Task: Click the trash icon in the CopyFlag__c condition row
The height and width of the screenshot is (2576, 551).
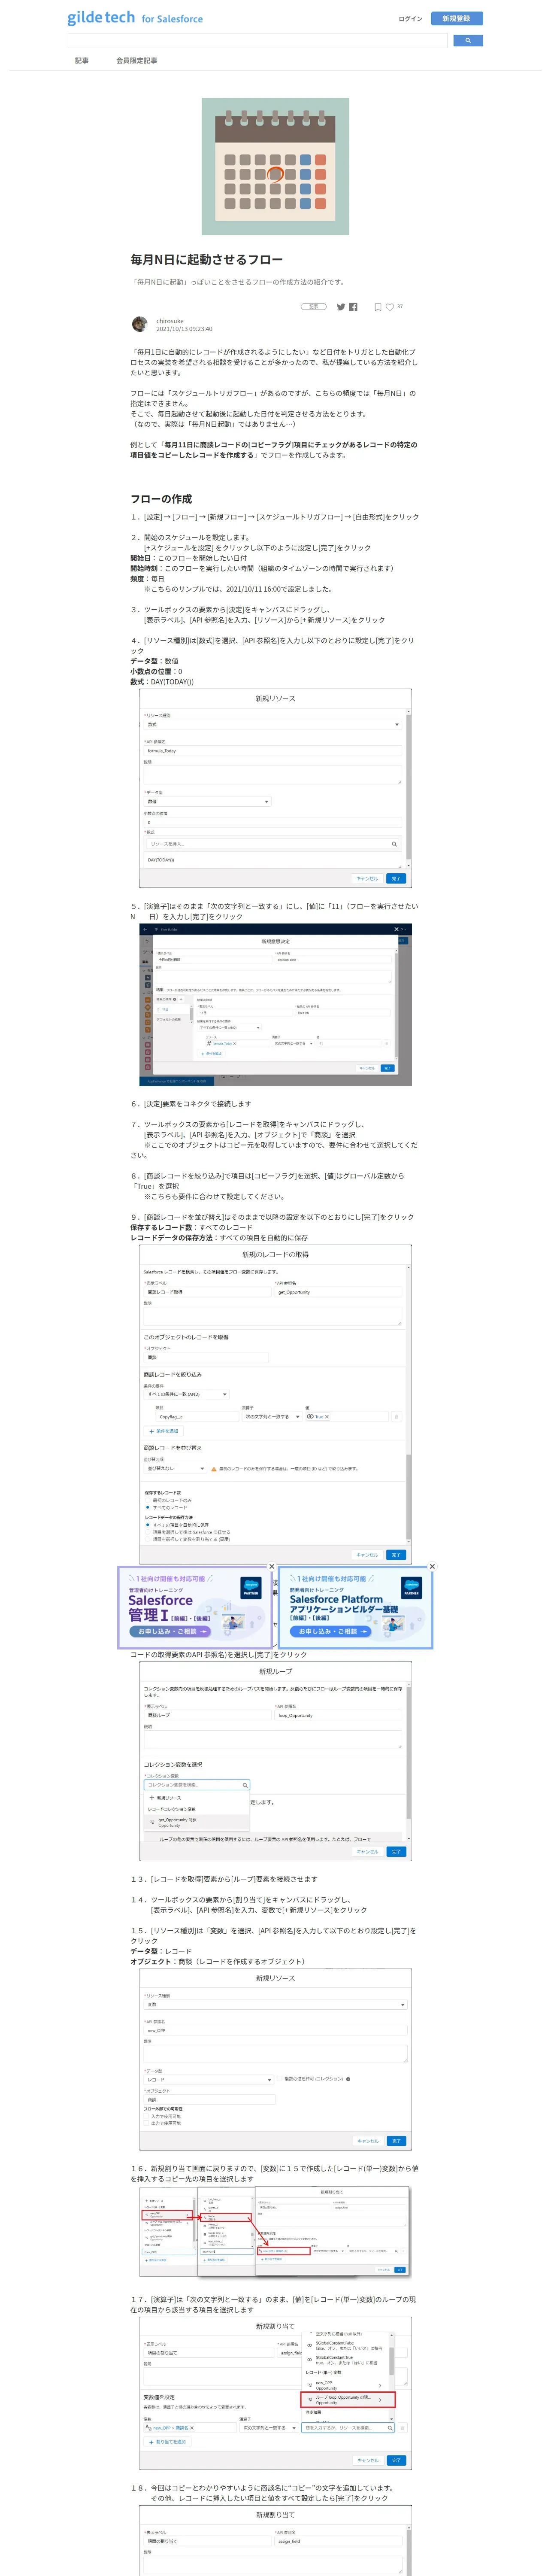Action: coord(397,1416)
